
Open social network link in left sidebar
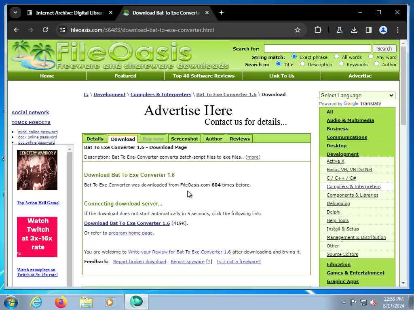(30, 113)
